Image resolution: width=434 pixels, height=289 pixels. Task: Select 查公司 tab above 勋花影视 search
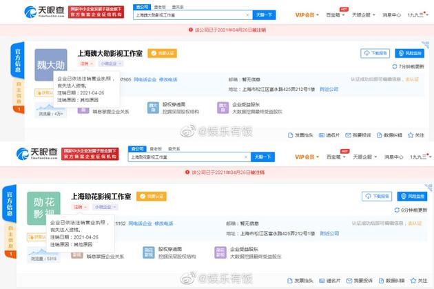coord(137,149)
